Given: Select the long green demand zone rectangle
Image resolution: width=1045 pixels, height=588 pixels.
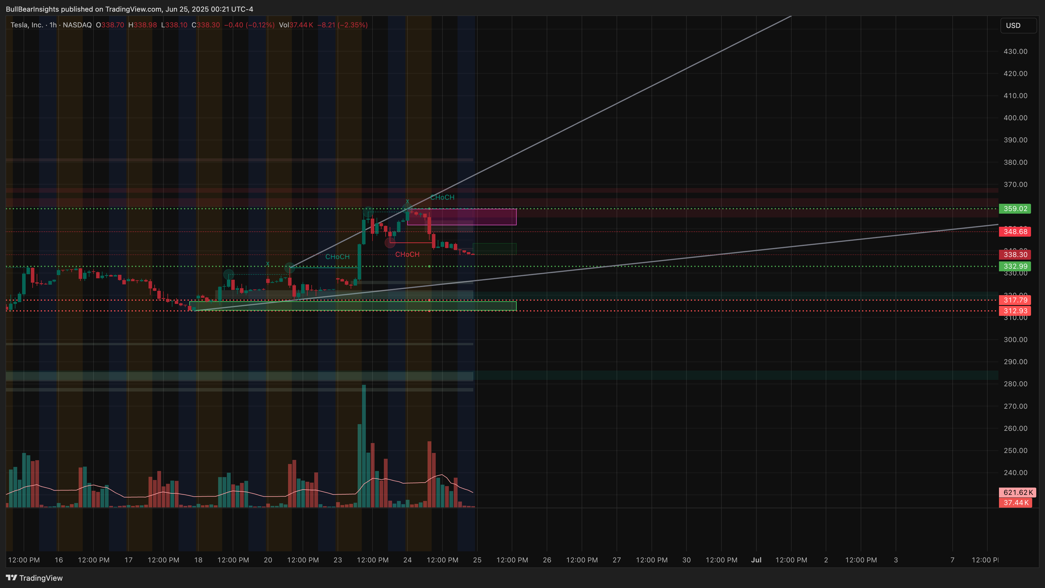Looking at the screenshot, I should tap(353, 306).
